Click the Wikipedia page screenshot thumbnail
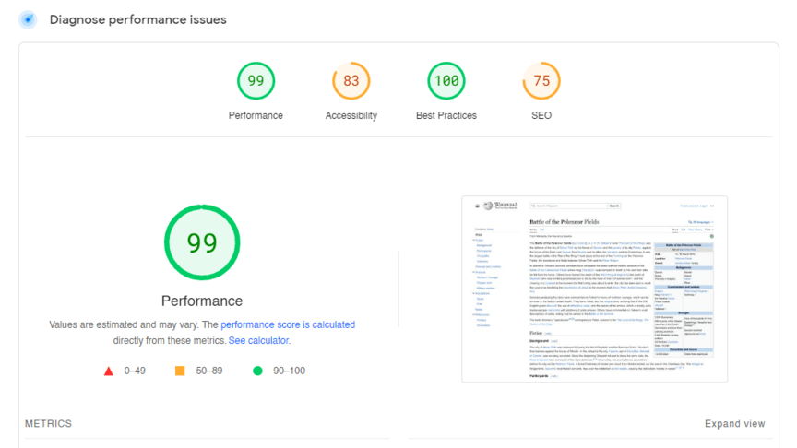This screenshot has height=448, width=797. 594,289
